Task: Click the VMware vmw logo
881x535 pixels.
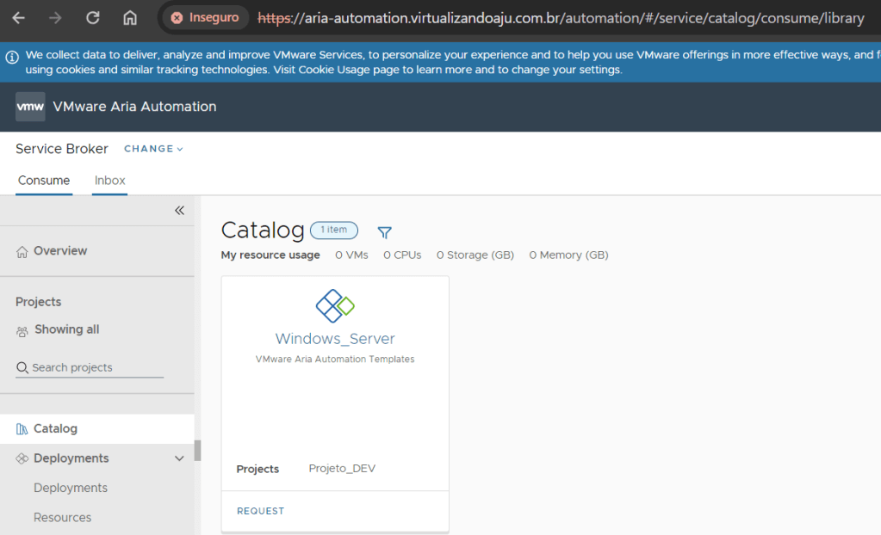Action: coord(30,107)
